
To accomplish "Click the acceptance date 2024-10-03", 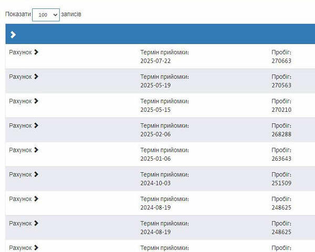I will tap(155, 183).
